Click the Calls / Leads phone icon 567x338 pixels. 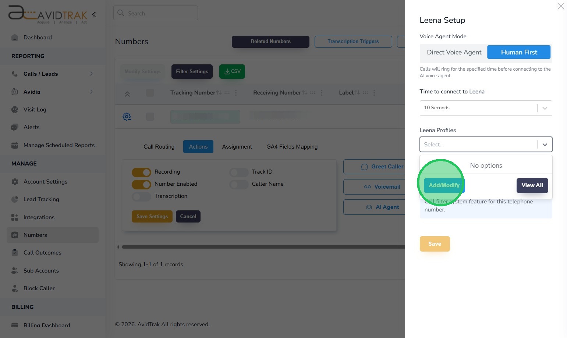tap(15, 74)
